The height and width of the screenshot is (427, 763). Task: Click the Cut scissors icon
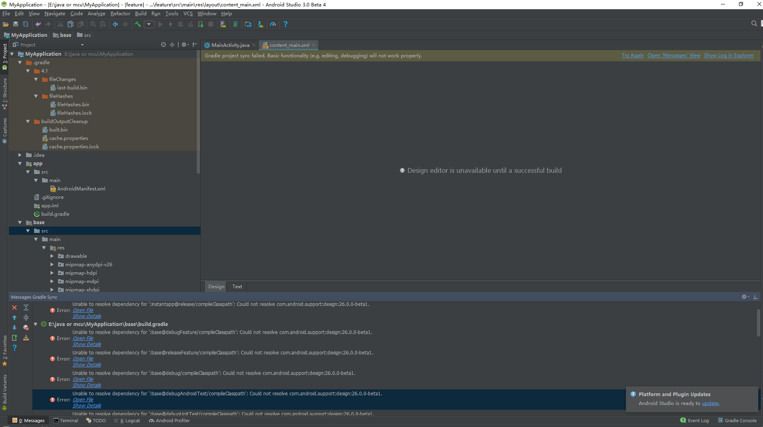[x=61, y=24]
